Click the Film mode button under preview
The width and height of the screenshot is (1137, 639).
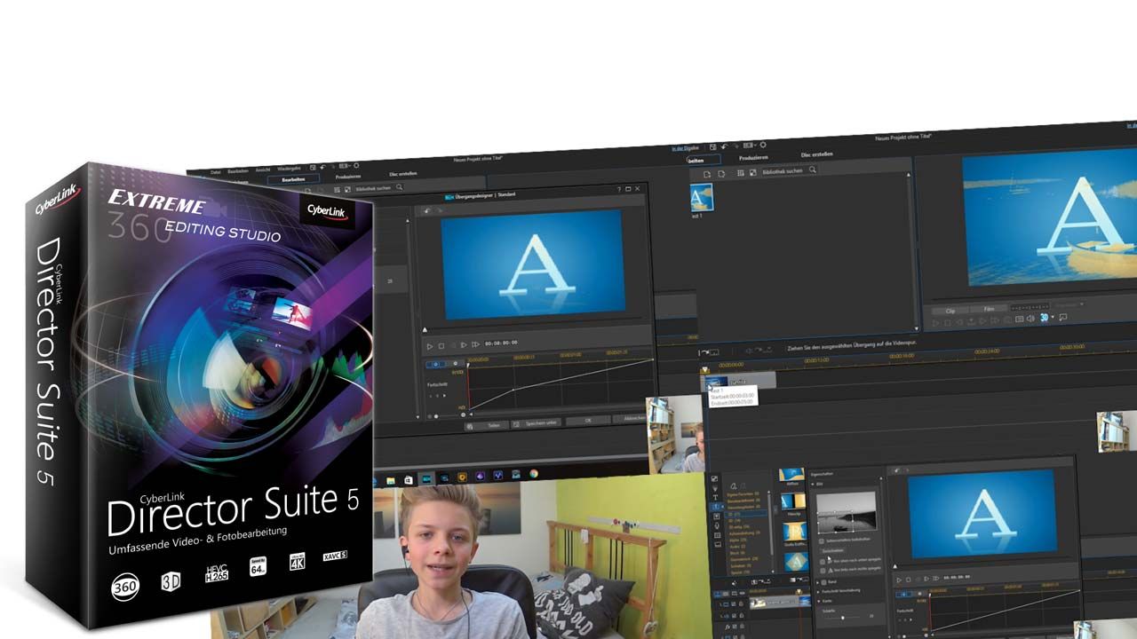pyautogui.click(x=989, y=312)
